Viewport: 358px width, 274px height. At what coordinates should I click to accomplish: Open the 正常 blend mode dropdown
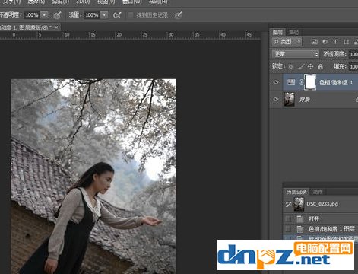click(x=296, y=54)
